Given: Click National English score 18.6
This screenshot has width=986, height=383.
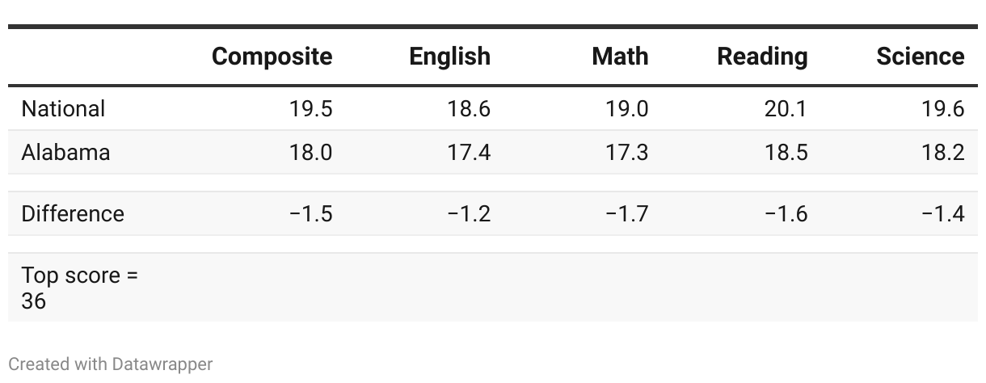Looking at the screenshot, I should click(469, 108).
